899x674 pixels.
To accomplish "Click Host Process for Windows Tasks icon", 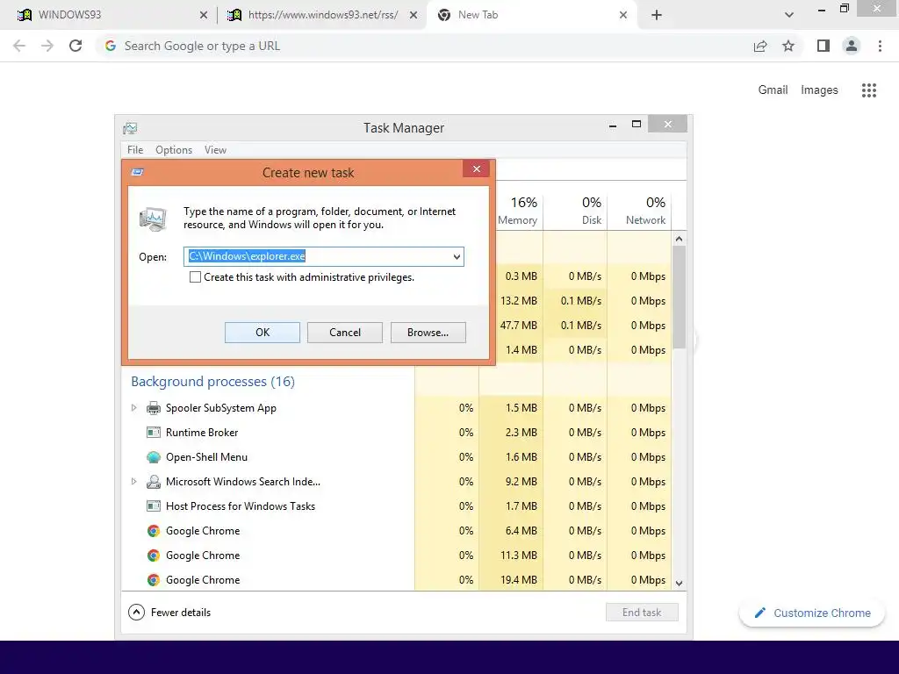I will pyautogui.click(x=153, y=506).
